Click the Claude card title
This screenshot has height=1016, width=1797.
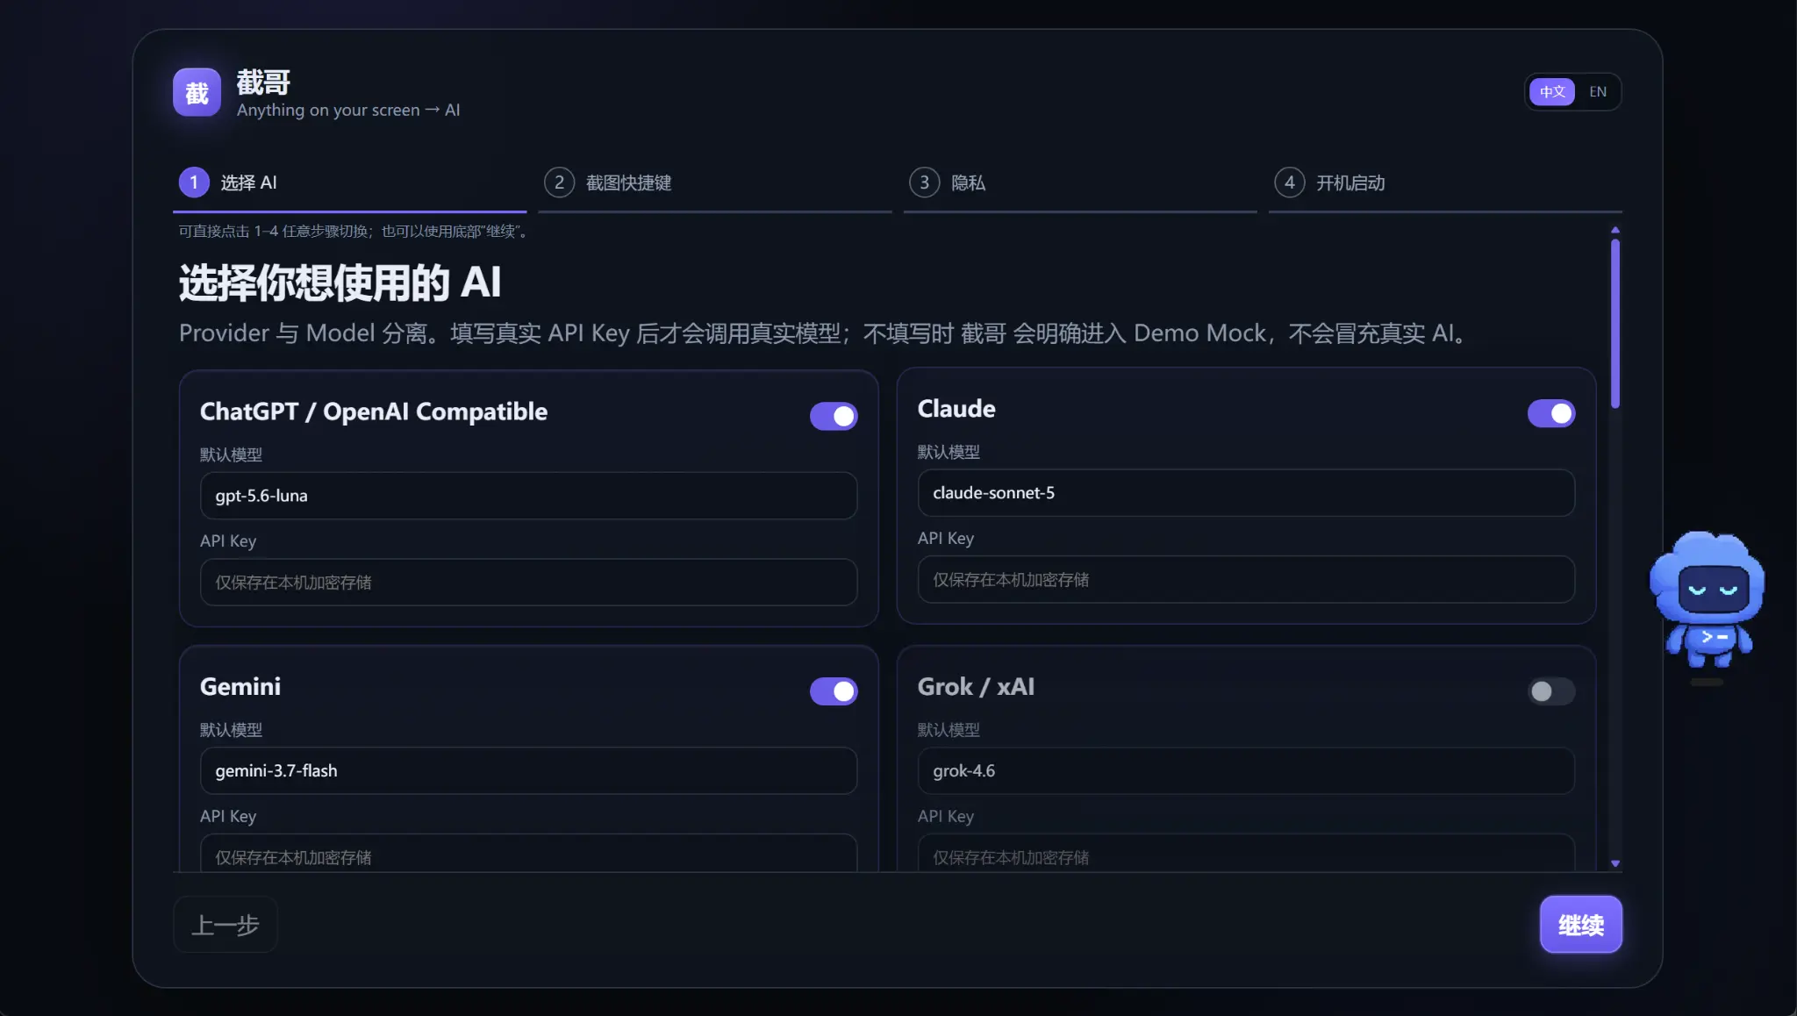point(956,409)
